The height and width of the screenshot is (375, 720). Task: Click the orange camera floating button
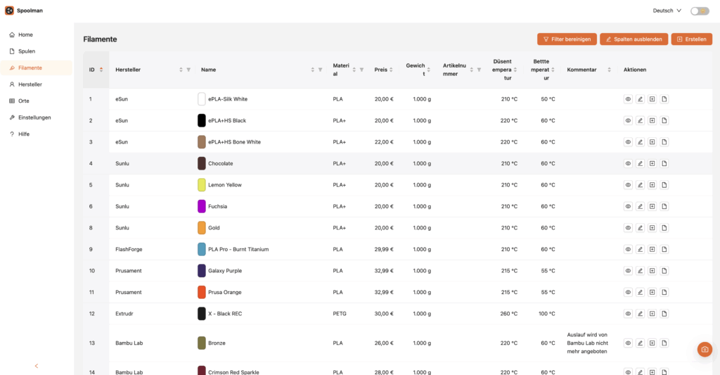[705, 349]
